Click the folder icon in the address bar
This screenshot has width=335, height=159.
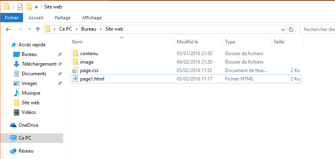(x=48, y=29)
